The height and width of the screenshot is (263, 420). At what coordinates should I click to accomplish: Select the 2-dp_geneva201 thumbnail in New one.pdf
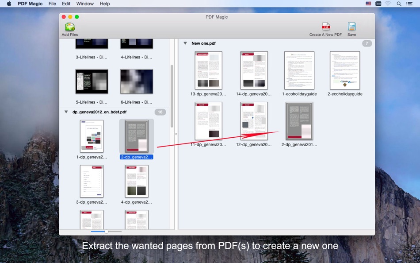point(299,121)
